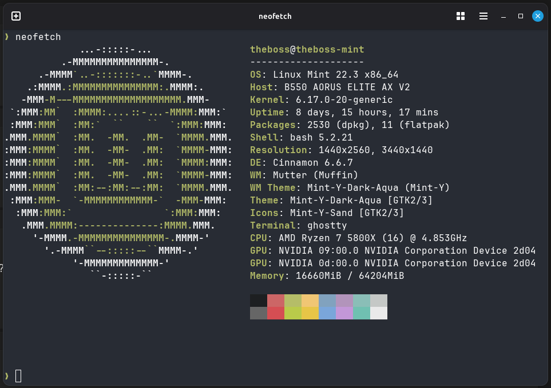The width and height of the screenshot is (551, 388).
Task: Close the terminal with blue X button
Action: coord(538,16)
